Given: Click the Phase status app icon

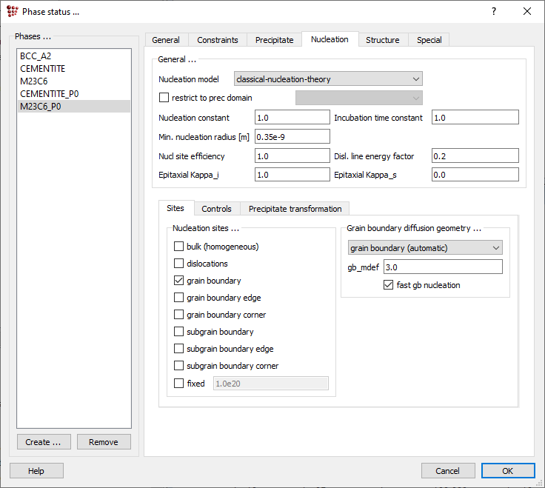Looking at the screenshot, I should [x=12, y=12].
